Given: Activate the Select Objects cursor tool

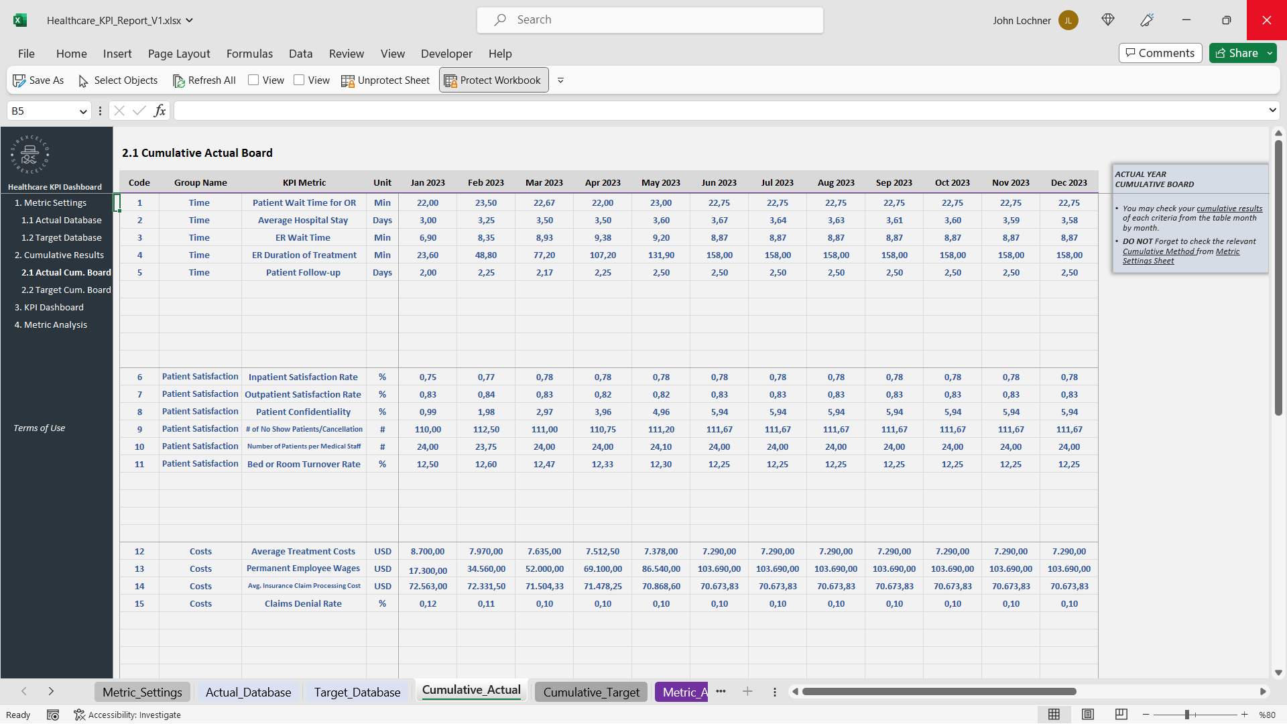Looking at the screenshot, I should point(83,80).
